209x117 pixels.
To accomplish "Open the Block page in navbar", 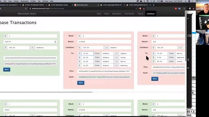I will click(107, 14).
